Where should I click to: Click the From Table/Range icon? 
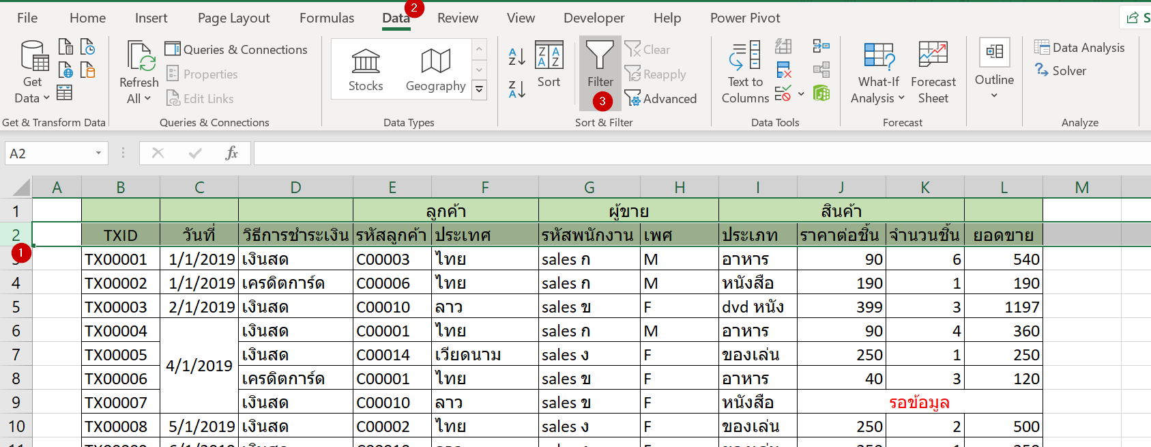tap(65, 92)
